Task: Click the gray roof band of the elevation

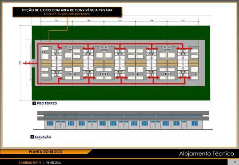Action: 123,113
